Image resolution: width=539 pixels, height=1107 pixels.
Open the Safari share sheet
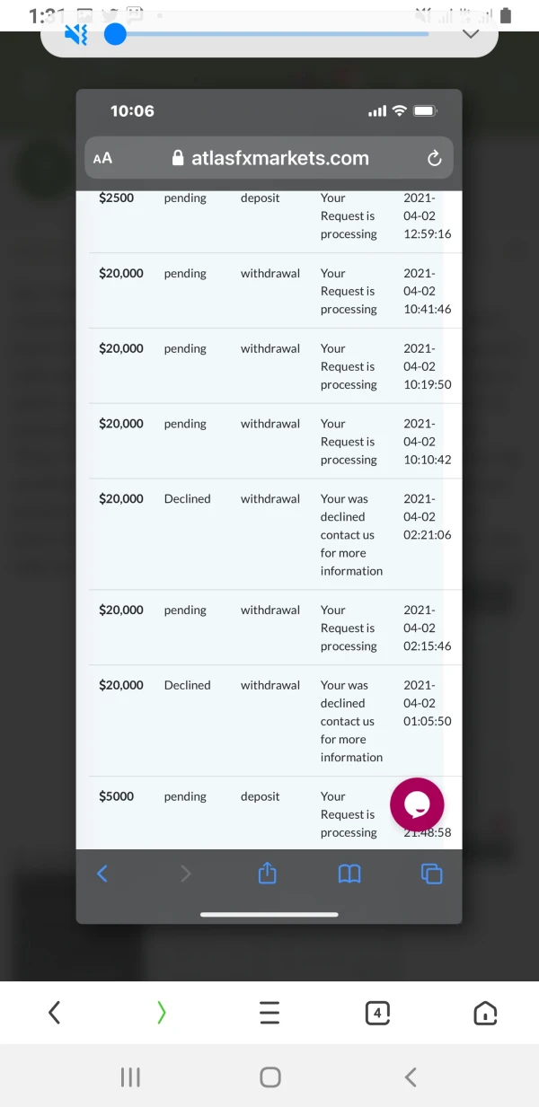[x=267, y=874]
